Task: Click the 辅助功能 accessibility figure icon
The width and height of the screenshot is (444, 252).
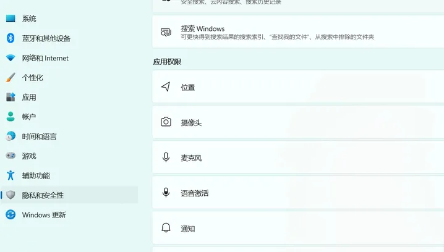Action: coord(11,175)
